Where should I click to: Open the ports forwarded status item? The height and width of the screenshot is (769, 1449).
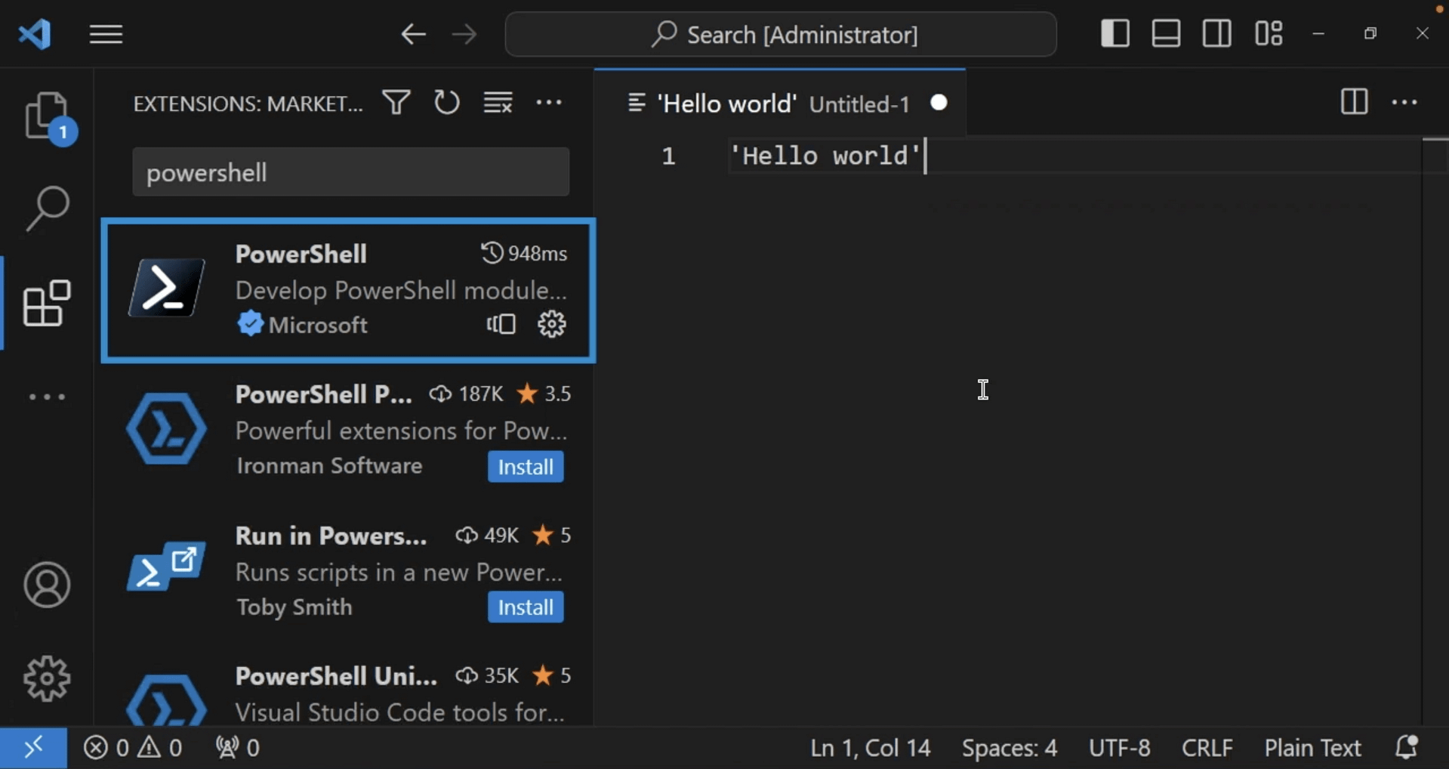[x=237, y=748]
